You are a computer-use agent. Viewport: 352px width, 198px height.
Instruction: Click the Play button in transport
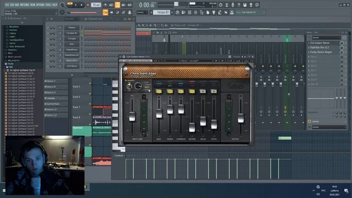point(76,5)
